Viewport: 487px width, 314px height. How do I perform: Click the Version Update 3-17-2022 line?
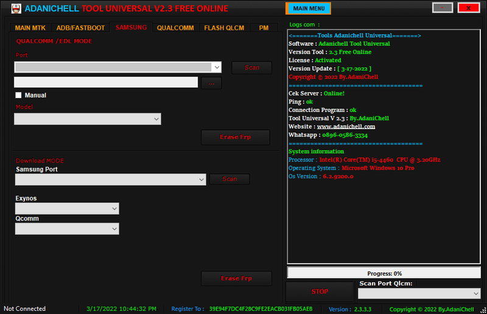tap(330, 69)
